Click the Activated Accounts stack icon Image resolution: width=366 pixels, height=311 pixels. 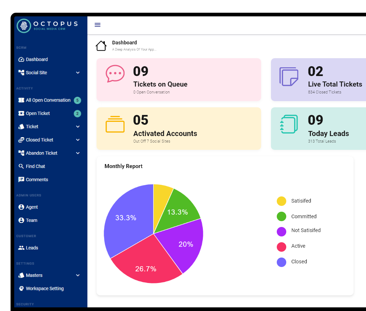coord(115,124)
